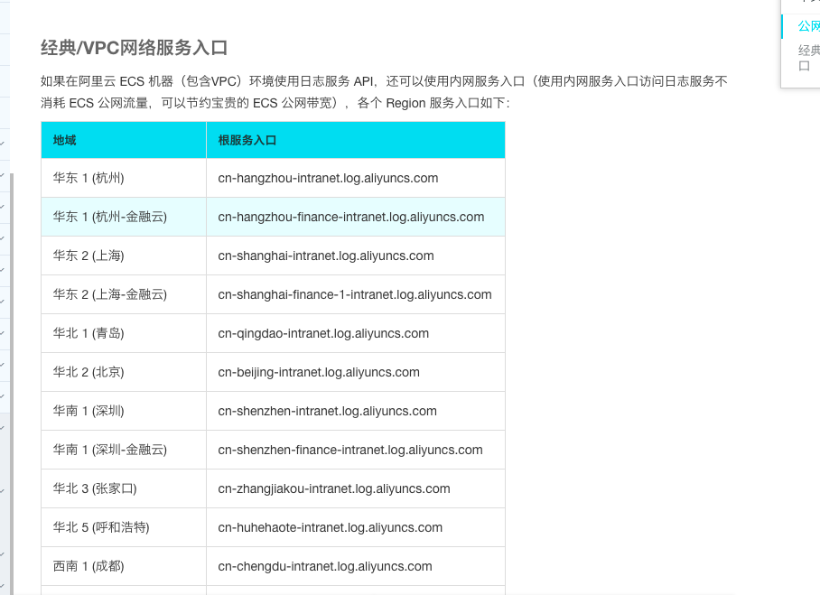This screenshot has width=820, height=595.
Task: Click the 华东 1 (杭州) region cell
Action: pos(124,178)
